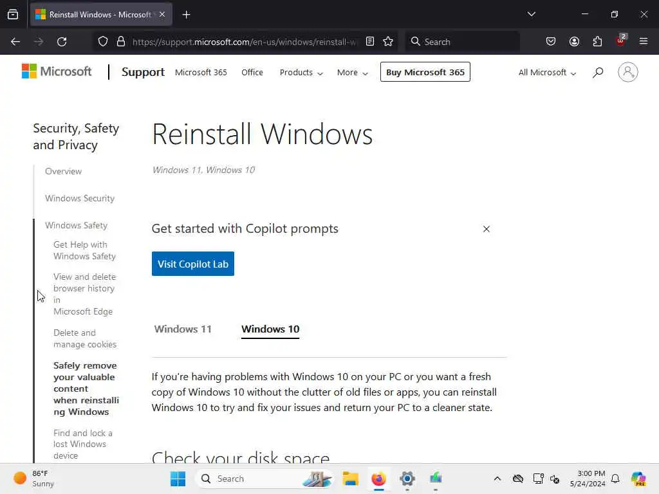Click the URL address bar field
659x494 pixels.
pos(244,42)
